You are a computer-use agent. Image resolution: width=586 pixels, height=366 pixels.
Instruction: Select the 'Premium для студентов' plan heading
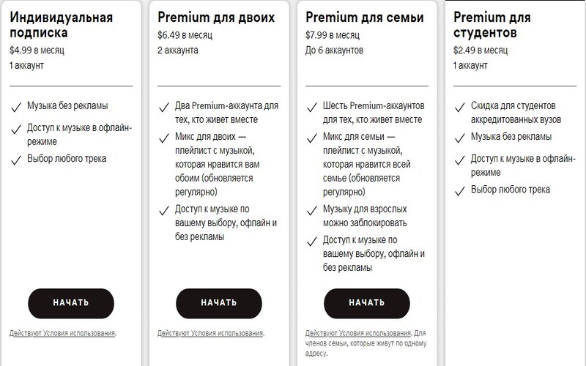(x=492, y=26)
